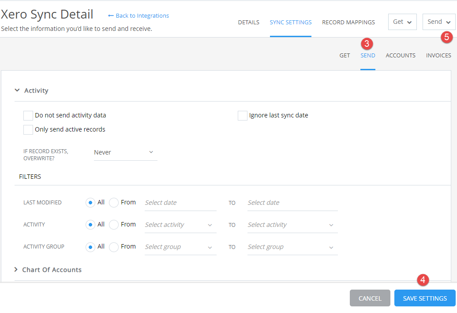
Task: Switch to the SYNC SETTINGS tab
Action: [291, 23]
